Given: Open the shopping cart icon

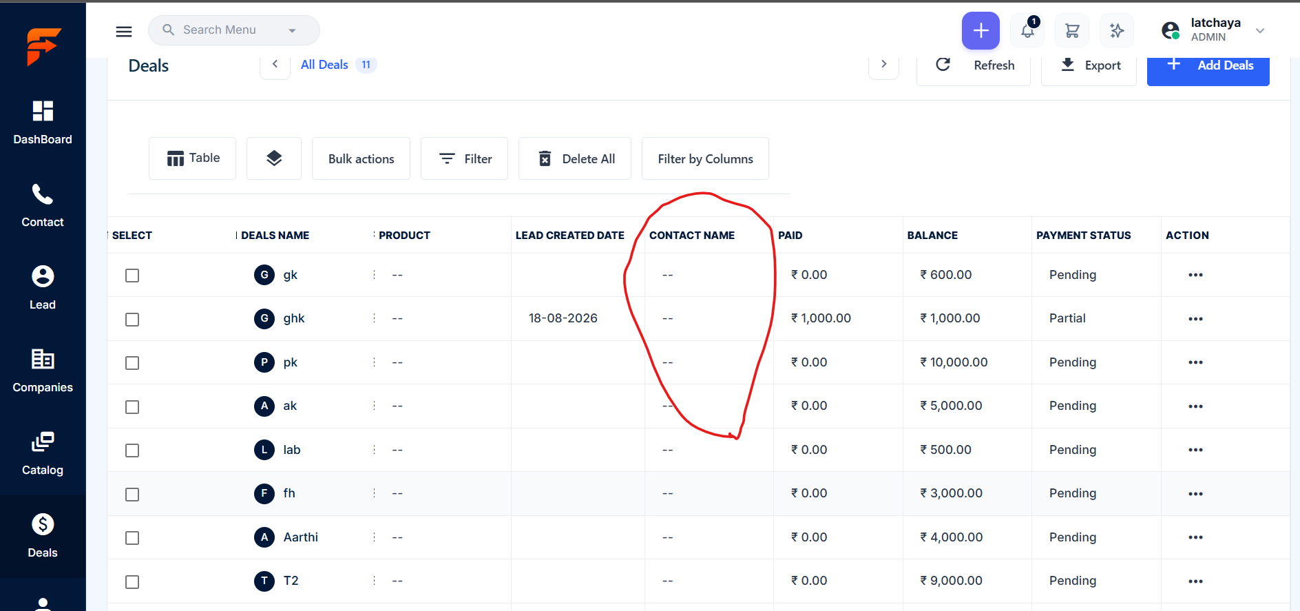Looking at the screenshot, I should 1072,30.
